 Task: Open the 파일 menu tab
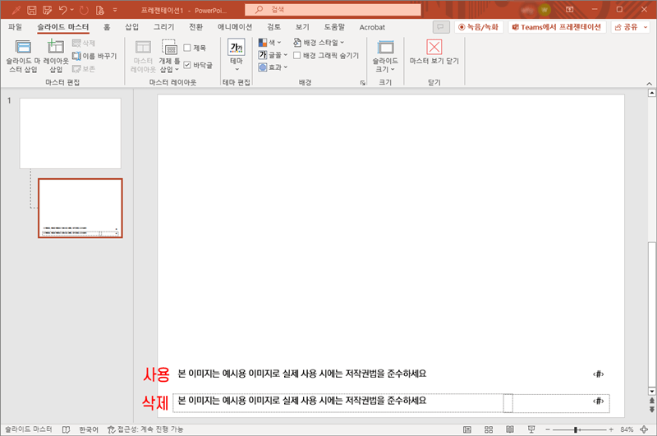pos(15,27)
